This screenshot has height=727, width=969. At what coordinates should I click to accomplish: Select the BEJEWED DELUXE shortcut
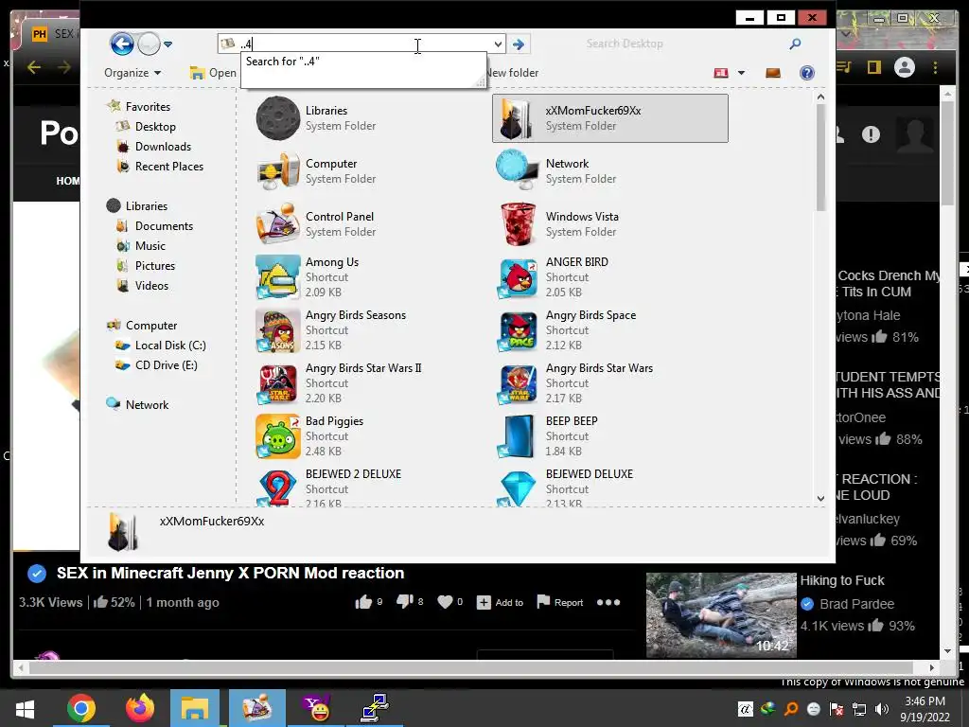tap(518, 488)
